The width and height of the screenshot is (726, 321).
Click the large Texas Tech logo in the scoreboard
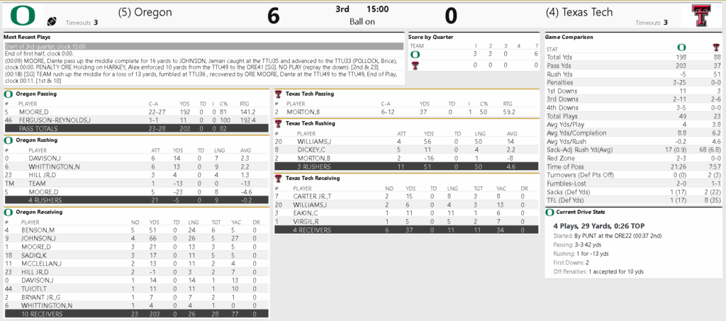point(702,16)
